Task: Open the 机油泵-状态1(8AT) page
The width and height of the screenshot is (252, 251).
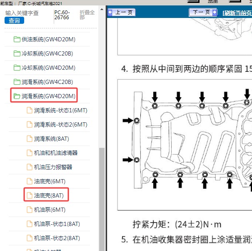Action: tap(57, 224)
